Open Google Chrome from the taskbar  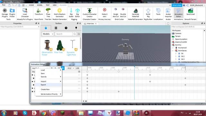[x=43, y=113]
